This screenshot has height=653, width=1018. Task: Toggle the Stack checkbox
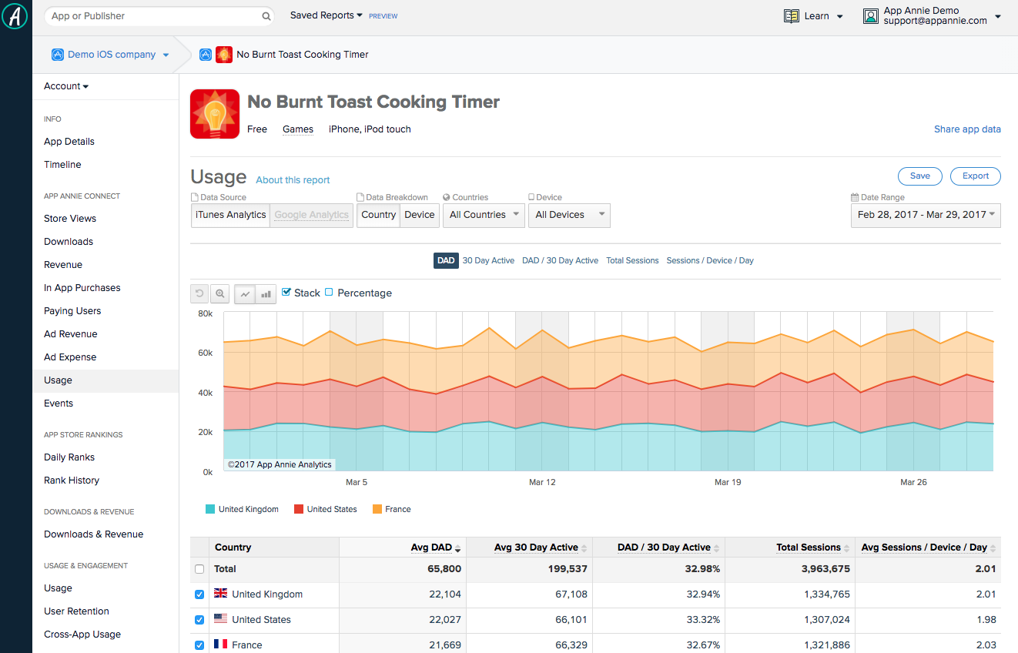(x=286, y=293)
